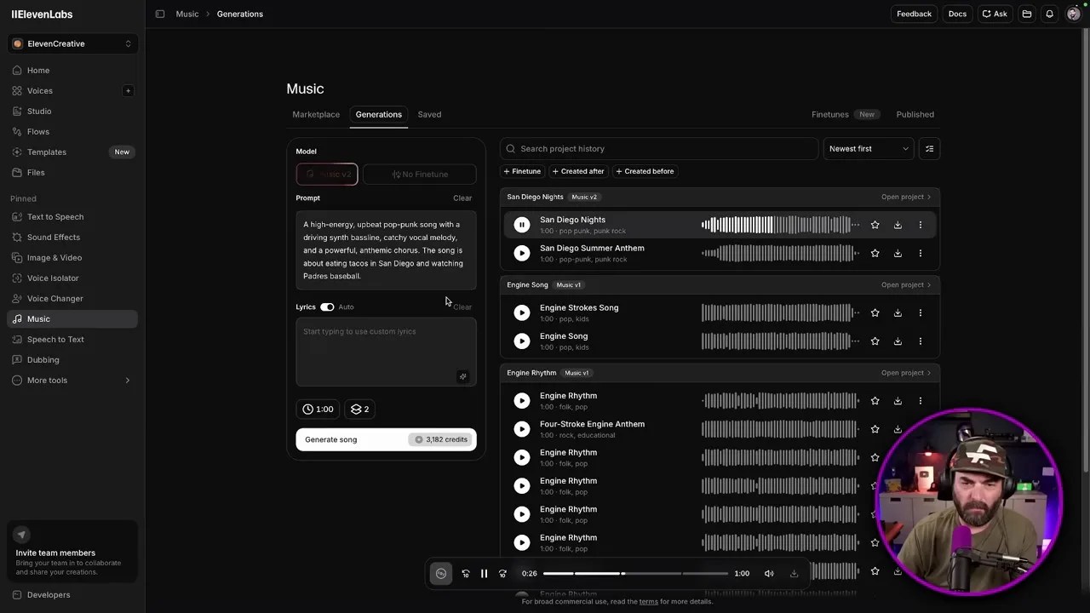Add a Created after filter
Image resolution: width=1090 pixels, height=613 pixels.
[x=578, y=171]
